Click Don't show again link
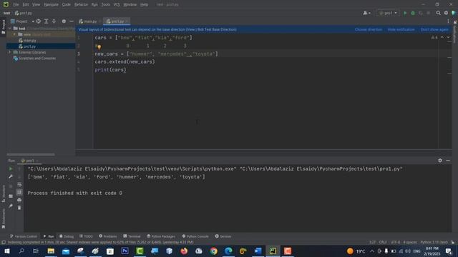The width and height of the screenshot is (458, 257). click(434, 29)
